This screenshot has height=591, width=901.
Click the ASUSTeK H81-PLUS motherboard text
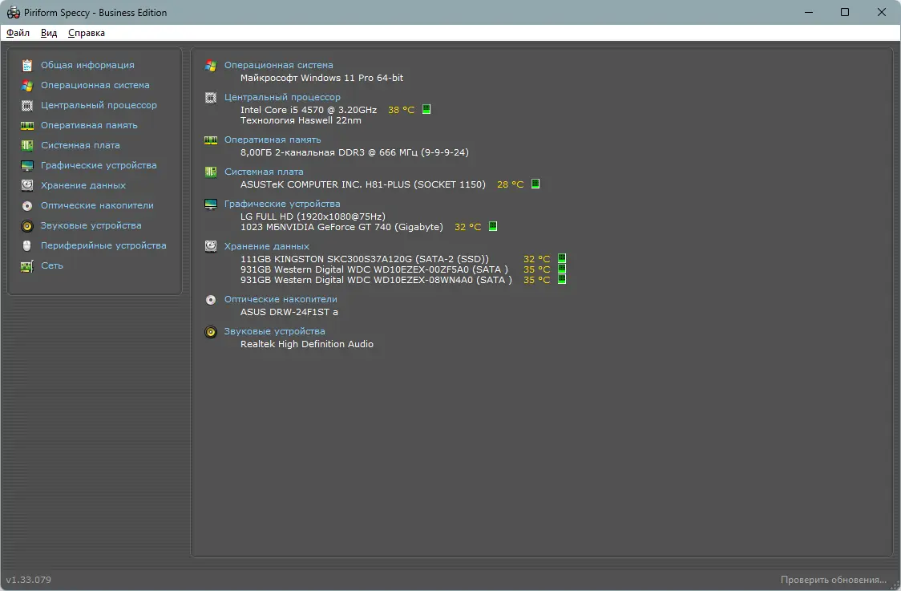[363, 184]
